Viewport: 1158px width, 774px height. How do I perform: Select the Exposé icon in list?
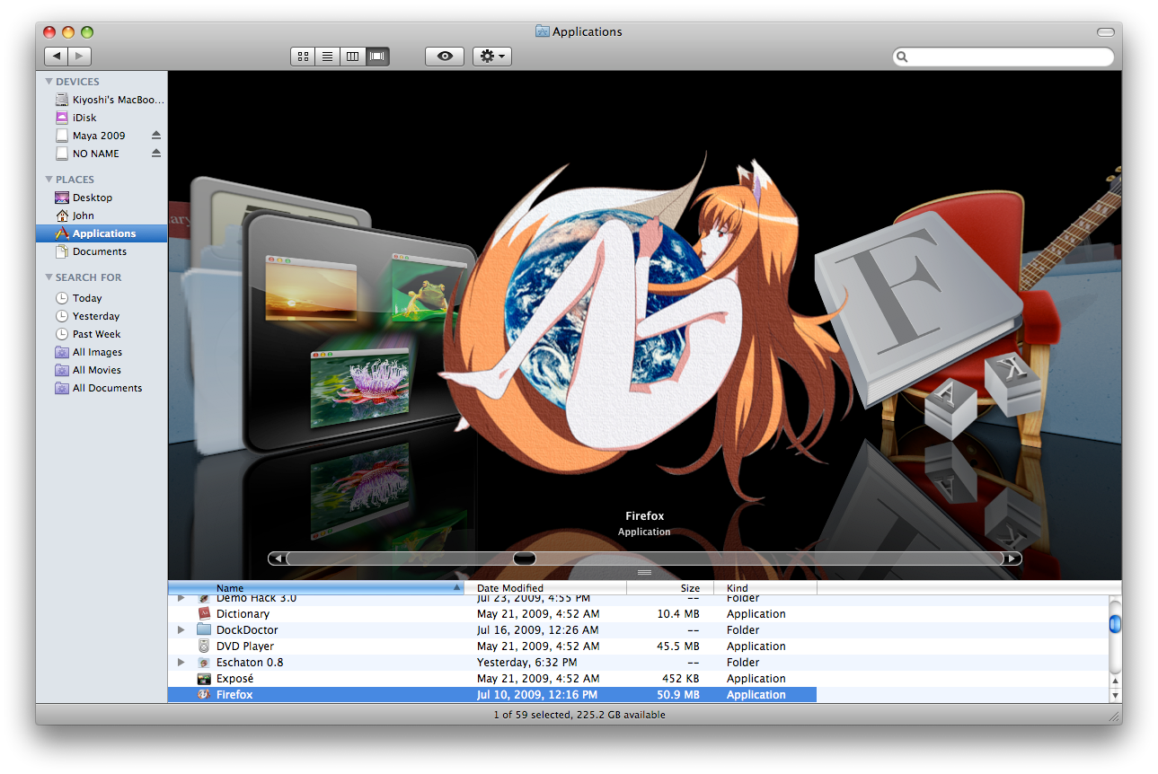tap(204, 679)
